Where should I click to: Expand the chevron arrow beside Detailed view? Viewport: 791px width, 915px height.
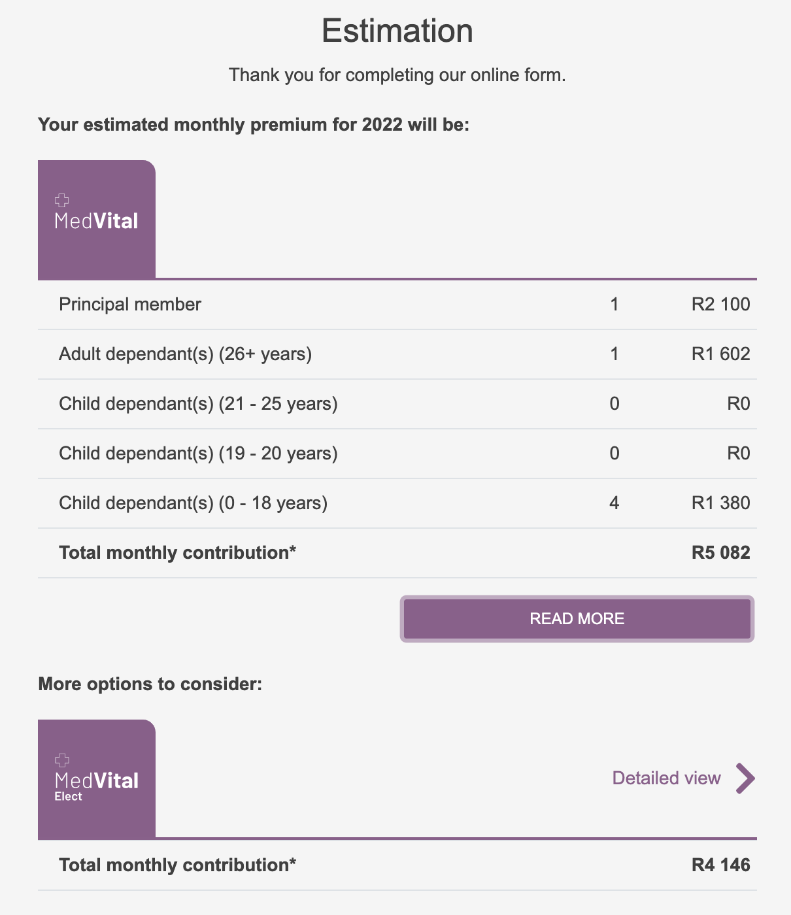(745, 778)
